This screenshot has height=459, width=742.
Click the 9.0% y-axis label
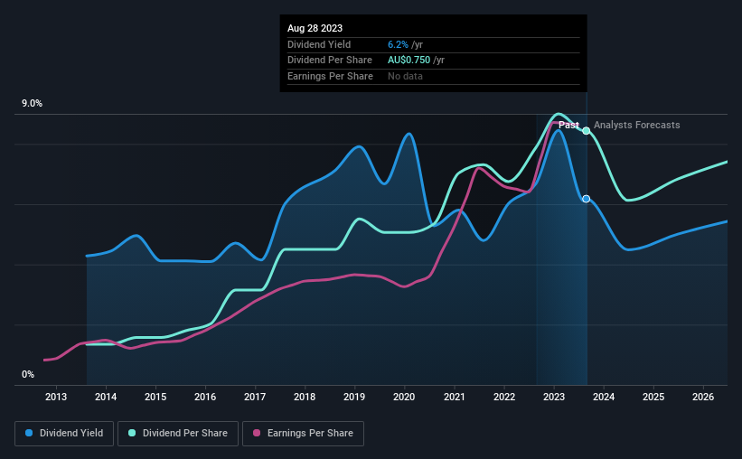[x=33, y=104]
